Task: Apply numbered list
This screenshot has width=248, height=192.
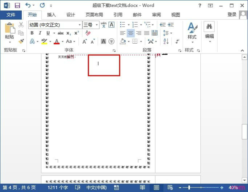Action: (x=135, y=25)
